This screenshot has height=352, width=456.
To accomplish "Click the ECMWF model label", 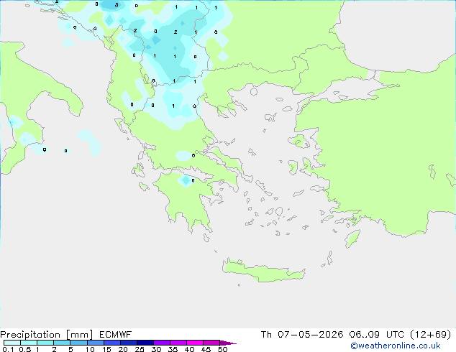I will pos(116,335).
